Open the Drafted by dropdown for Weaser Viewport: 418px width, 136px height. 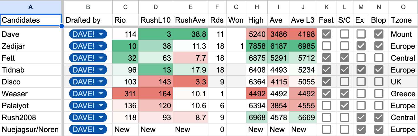tap(88, 94)
